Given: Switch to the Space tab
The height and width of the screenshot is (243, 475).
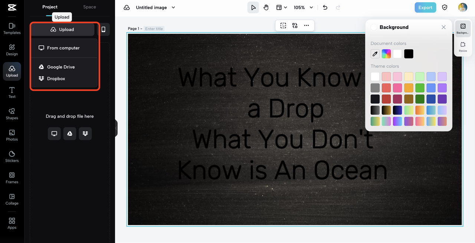Looking at the screenshot, I should (89, 7).
